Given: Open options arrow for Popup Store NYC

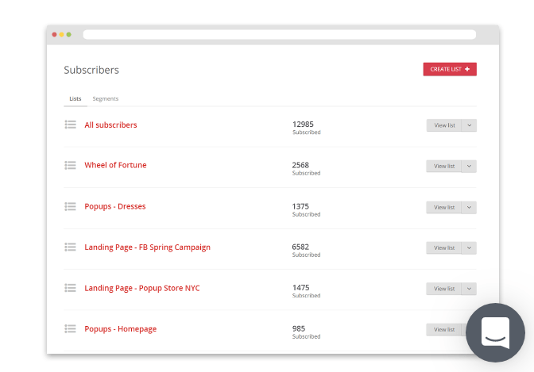Looking at the screenshot, I should [469, 289].
